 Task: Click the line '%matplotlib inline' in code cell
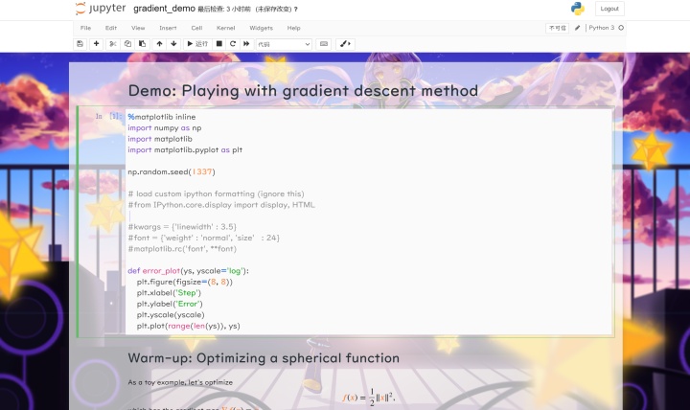pos(162,117)
